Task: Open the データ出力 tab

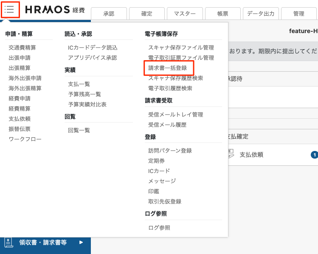Action: tap(261, 14)
